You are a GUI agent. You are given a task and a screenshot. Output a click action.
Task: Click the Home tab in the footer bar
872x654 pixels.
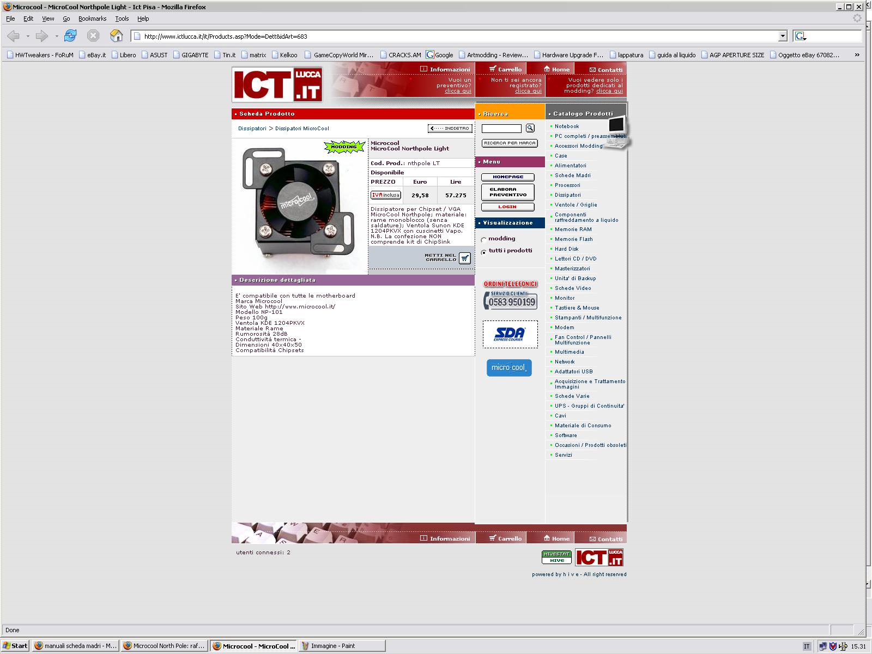(x=557, y=538)
